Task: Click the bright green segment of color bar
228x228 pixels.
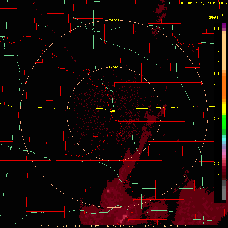Action: point(224,122)
